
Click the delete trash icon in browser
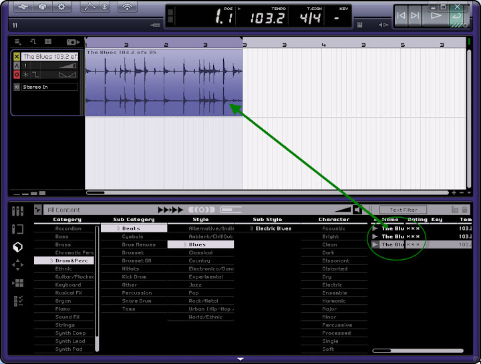(x=465, y=210)
